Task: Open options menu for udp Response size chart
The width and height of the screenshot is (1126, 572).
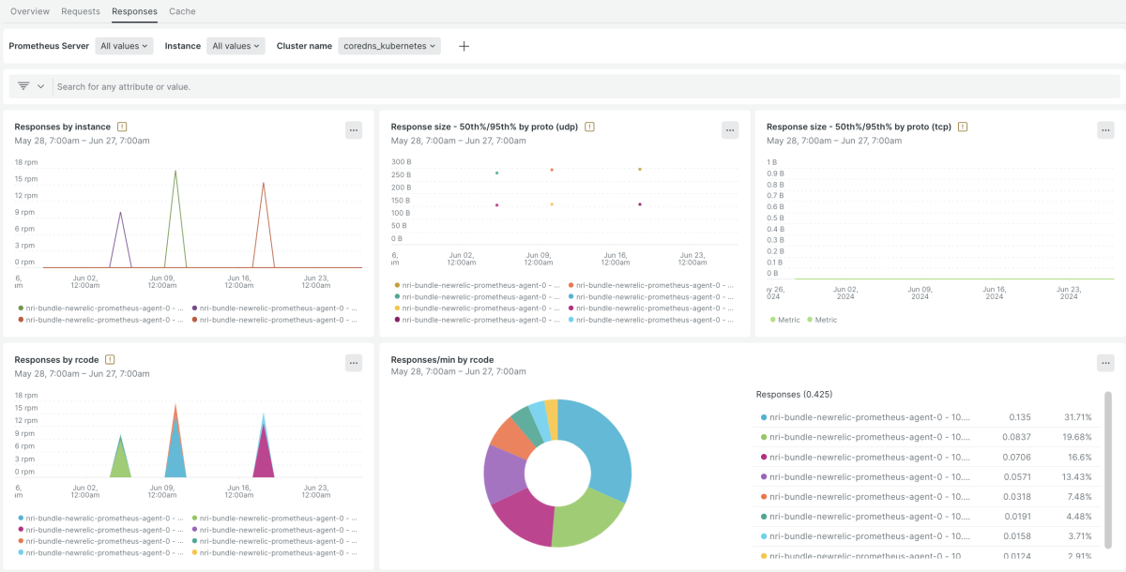Action: coord(730,130)
